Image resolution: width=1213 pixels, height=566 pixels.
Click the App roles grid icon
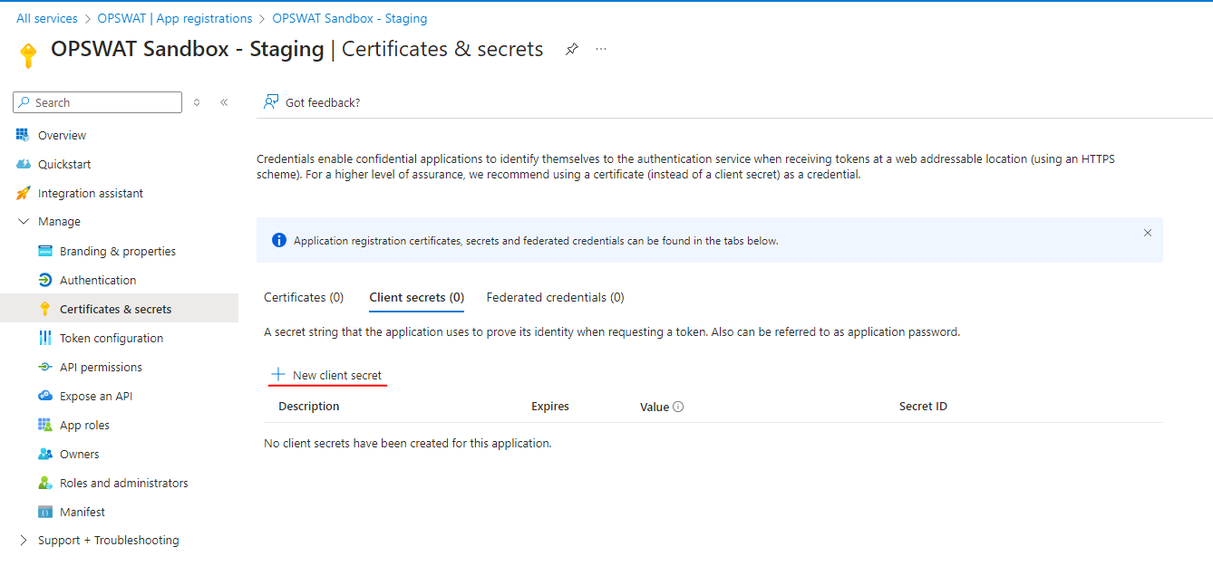tap(45, 425)
